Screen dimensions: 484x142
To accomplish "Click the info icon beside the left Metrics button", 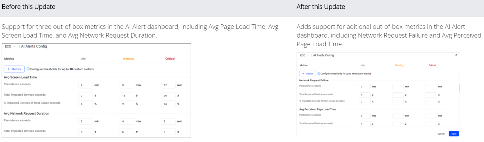I will pos(28,69).
